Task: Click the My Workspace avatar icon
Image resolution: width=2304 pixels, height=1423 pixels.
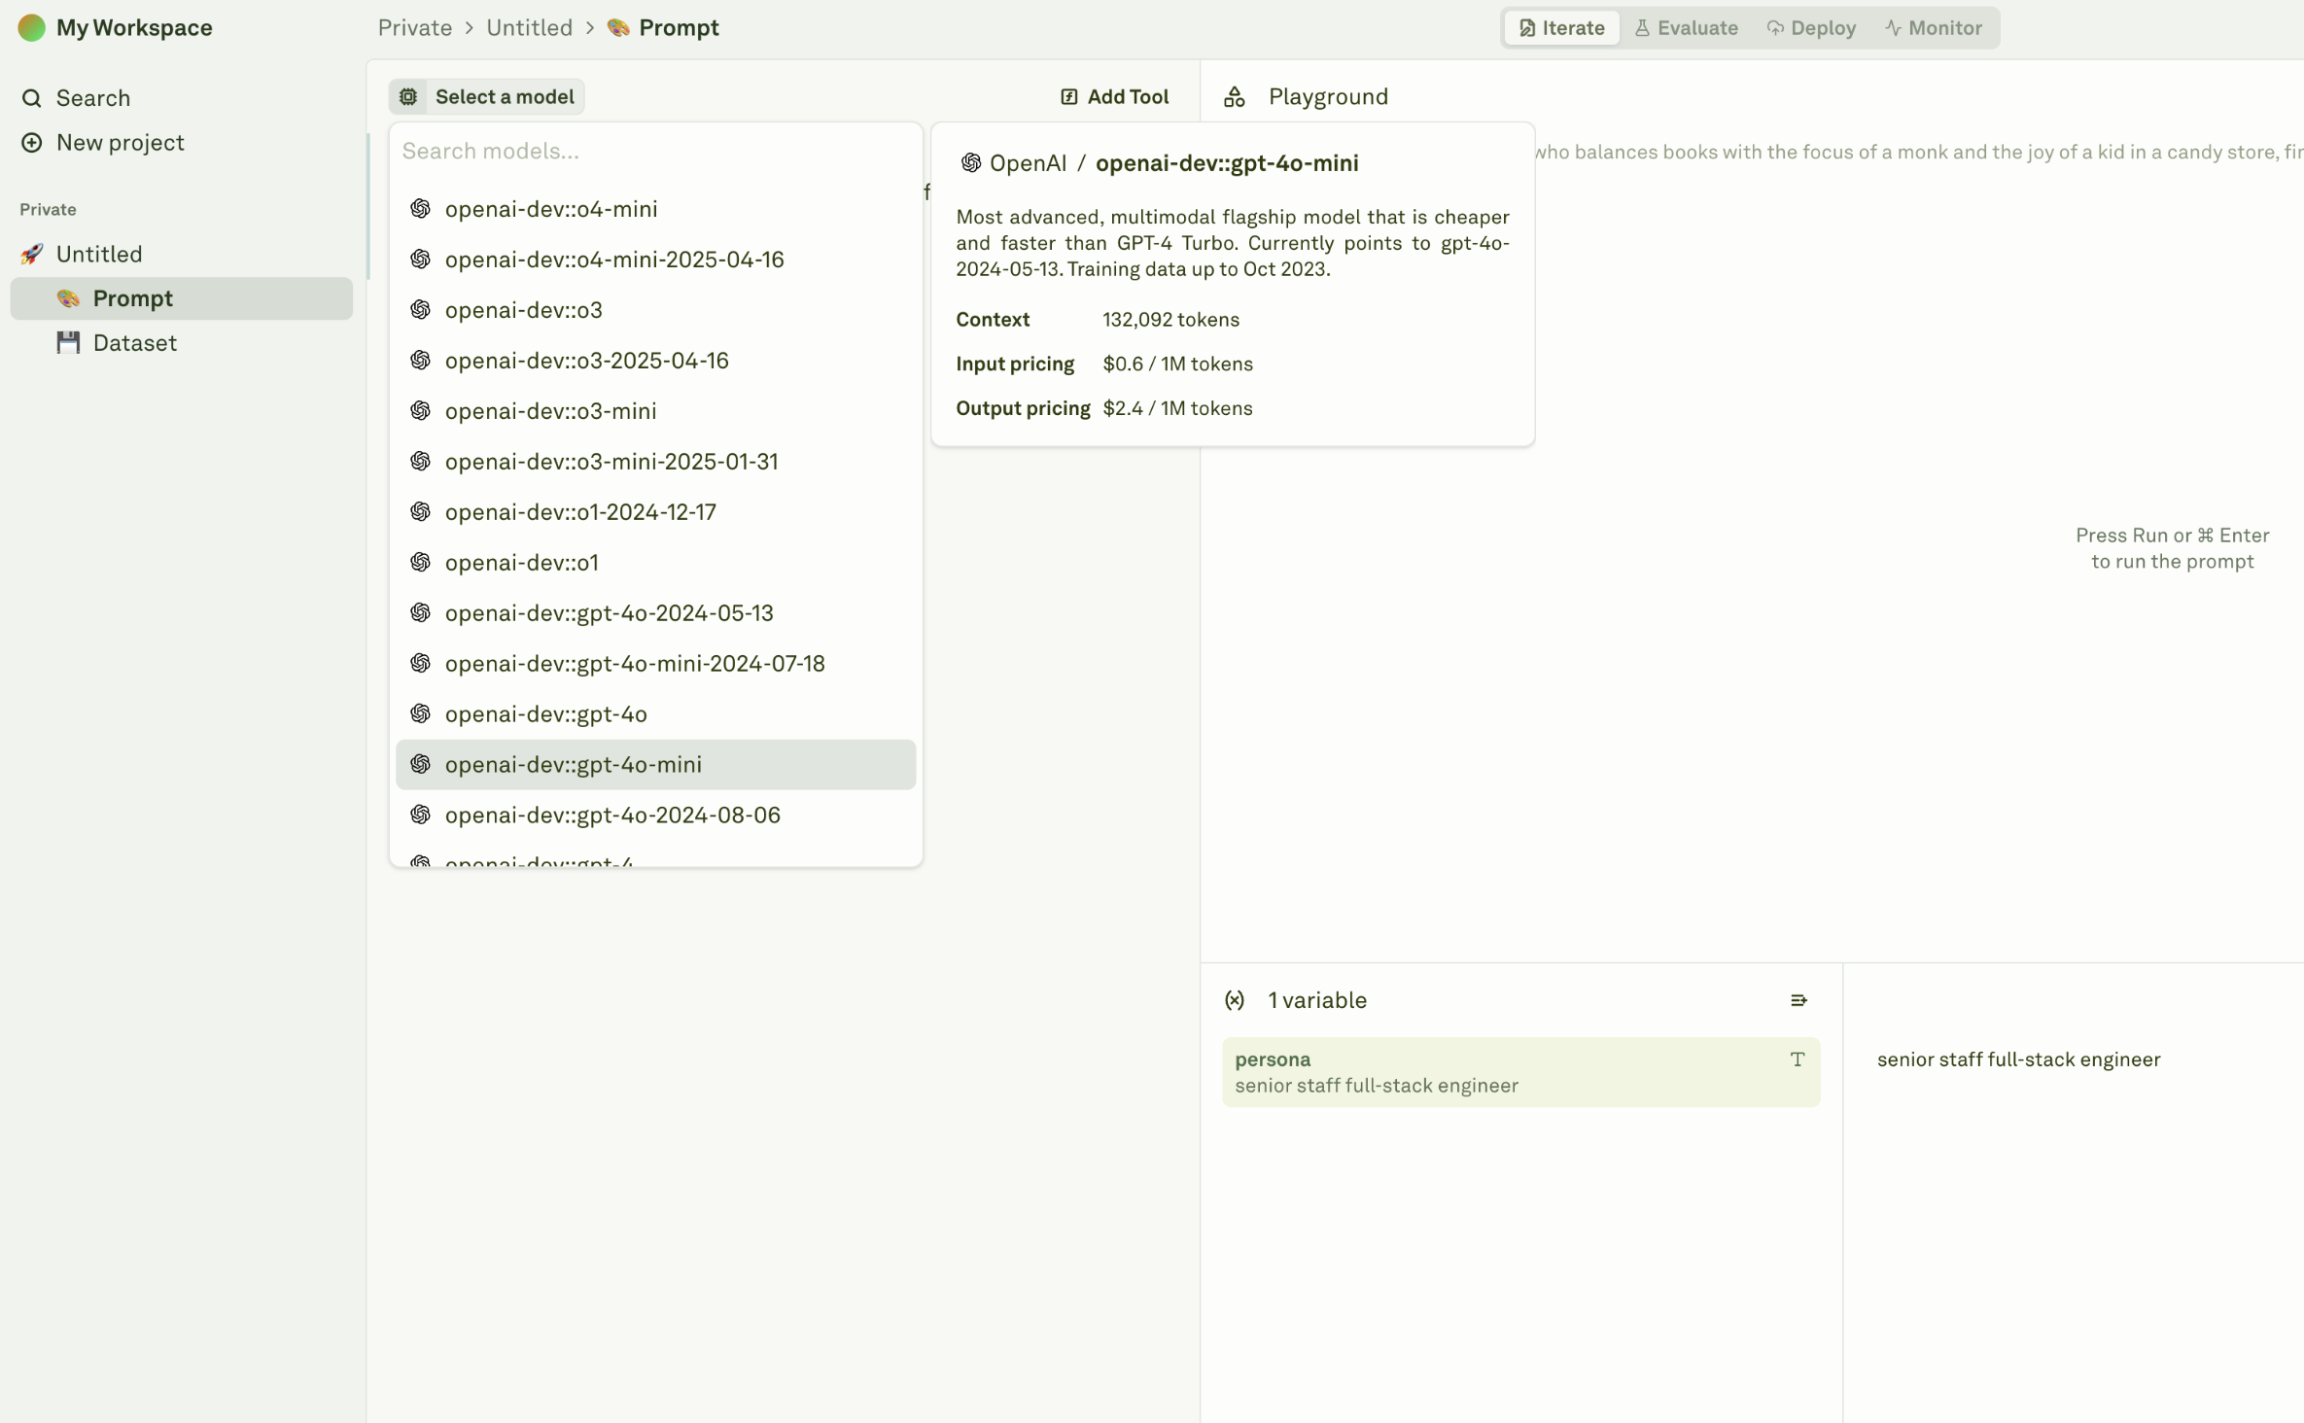Action: click(x=31, y=27)
